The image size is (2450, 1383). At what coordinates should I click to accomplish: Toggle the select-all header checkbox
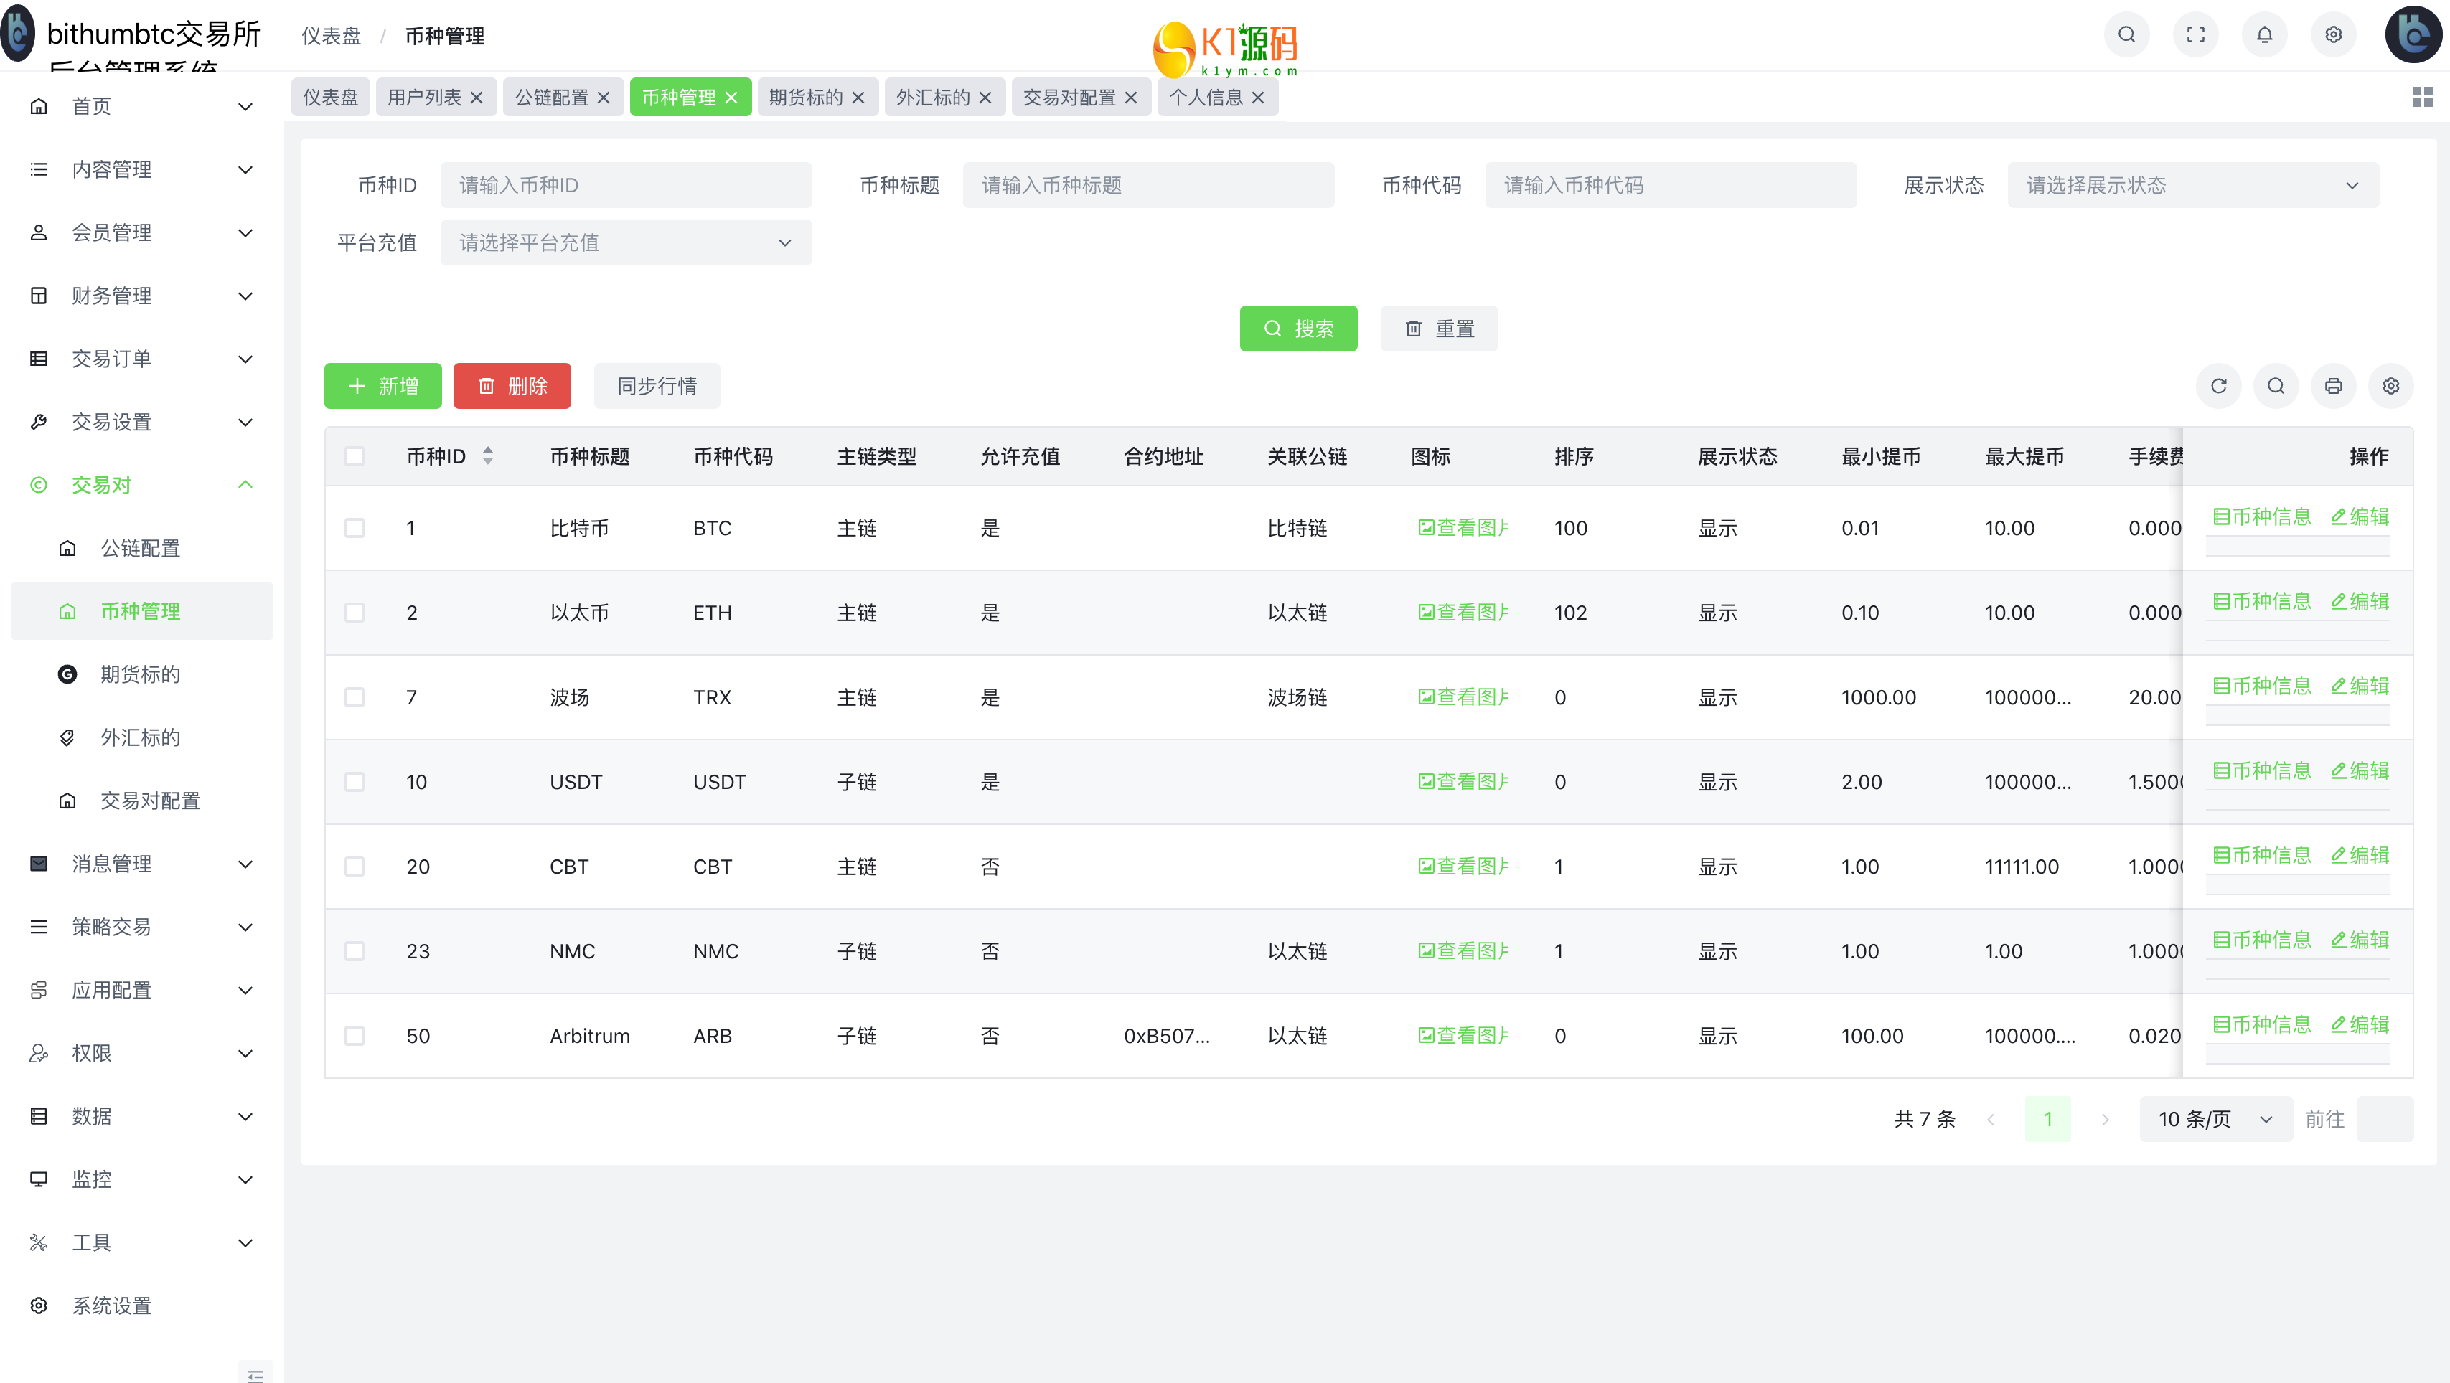355,456
